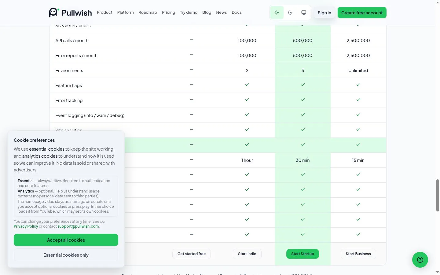
Task: Click the "Feature flags" row label
Action: 69,86
